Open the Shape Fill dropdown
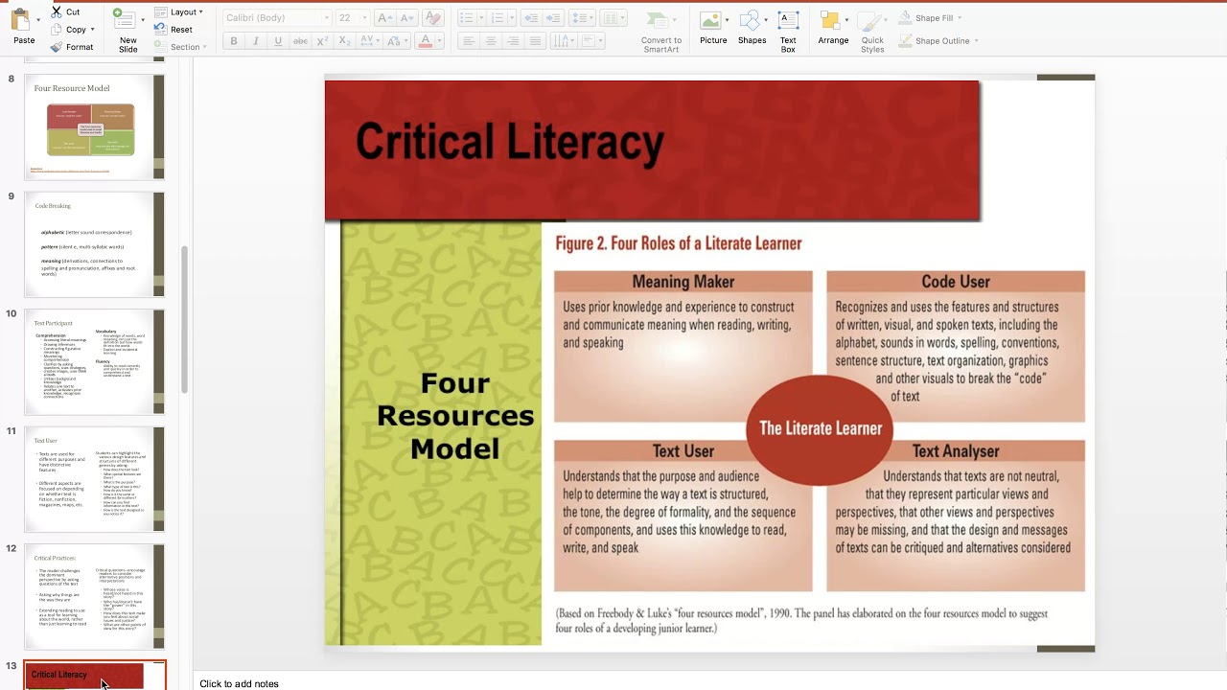Screen dimensions: 1227x690 pyautogui.click(x=931, y=18)
